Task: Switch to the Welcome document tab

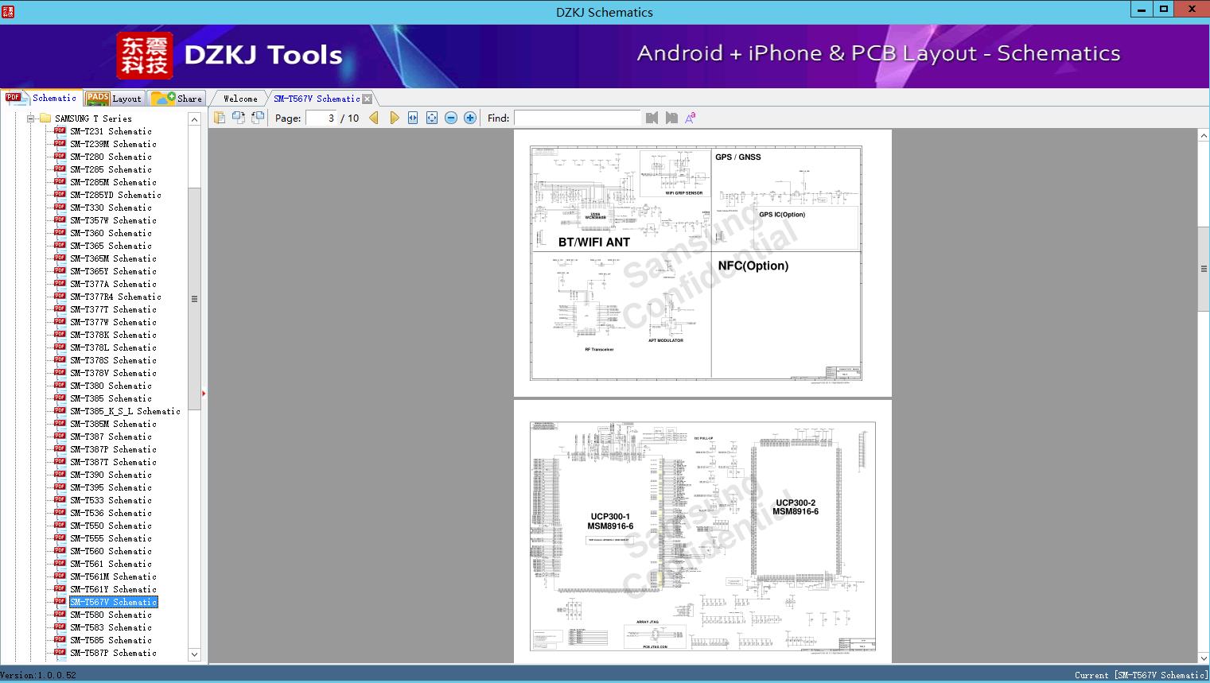Action: point(240,99)
